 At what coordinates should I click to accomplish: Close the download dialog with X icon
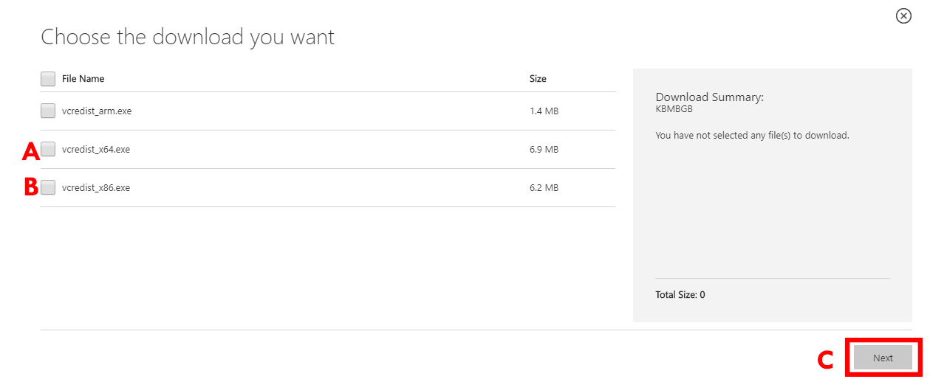pyautogui.click(x=903, y=16)
